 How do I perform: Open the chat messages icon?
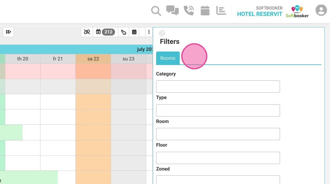[172, 10]
